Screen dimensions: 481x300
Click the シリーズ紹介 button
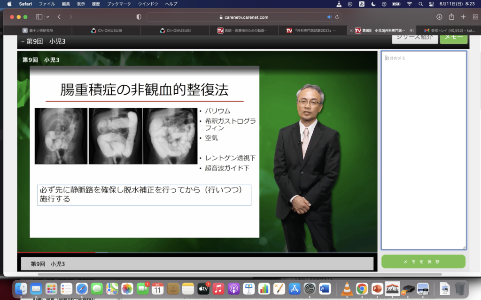(x=415, y=38)
